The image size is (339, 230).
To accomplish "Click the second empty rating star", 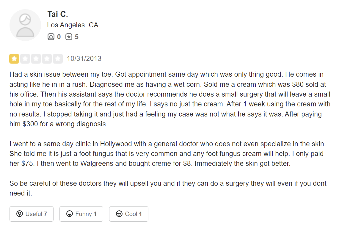I will 25,59.
